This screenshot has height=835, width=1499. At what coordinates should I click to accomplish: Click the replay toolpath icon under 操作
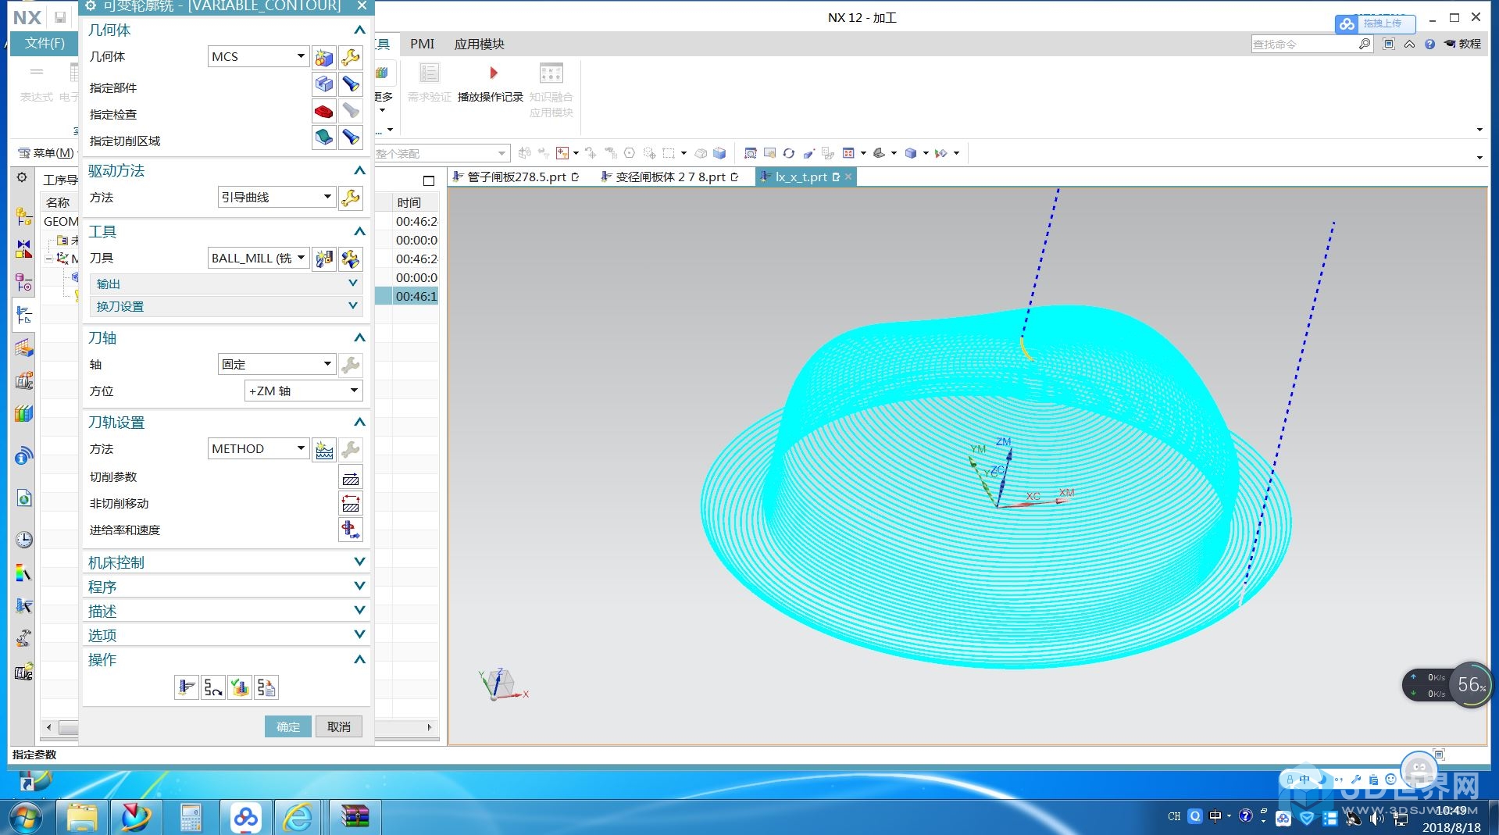click(x=212, y=687)
